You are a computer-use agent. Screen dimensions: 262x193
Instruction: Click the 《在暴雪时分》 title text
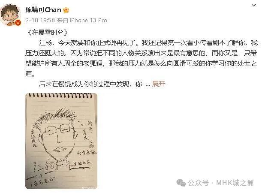coord(48,33)
